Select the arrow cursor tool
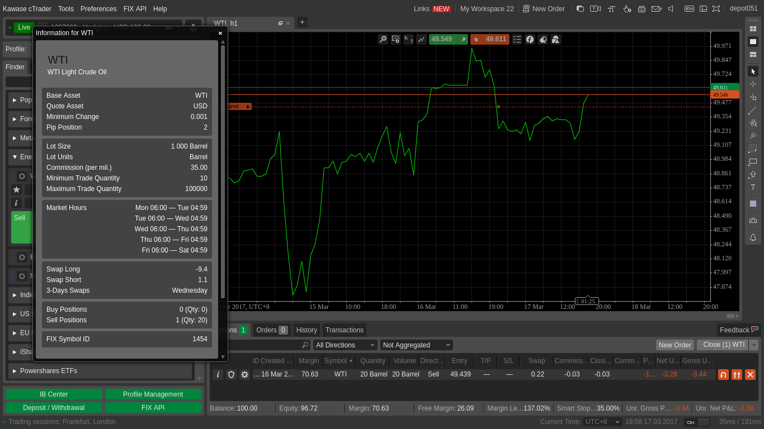 (753, 71)
